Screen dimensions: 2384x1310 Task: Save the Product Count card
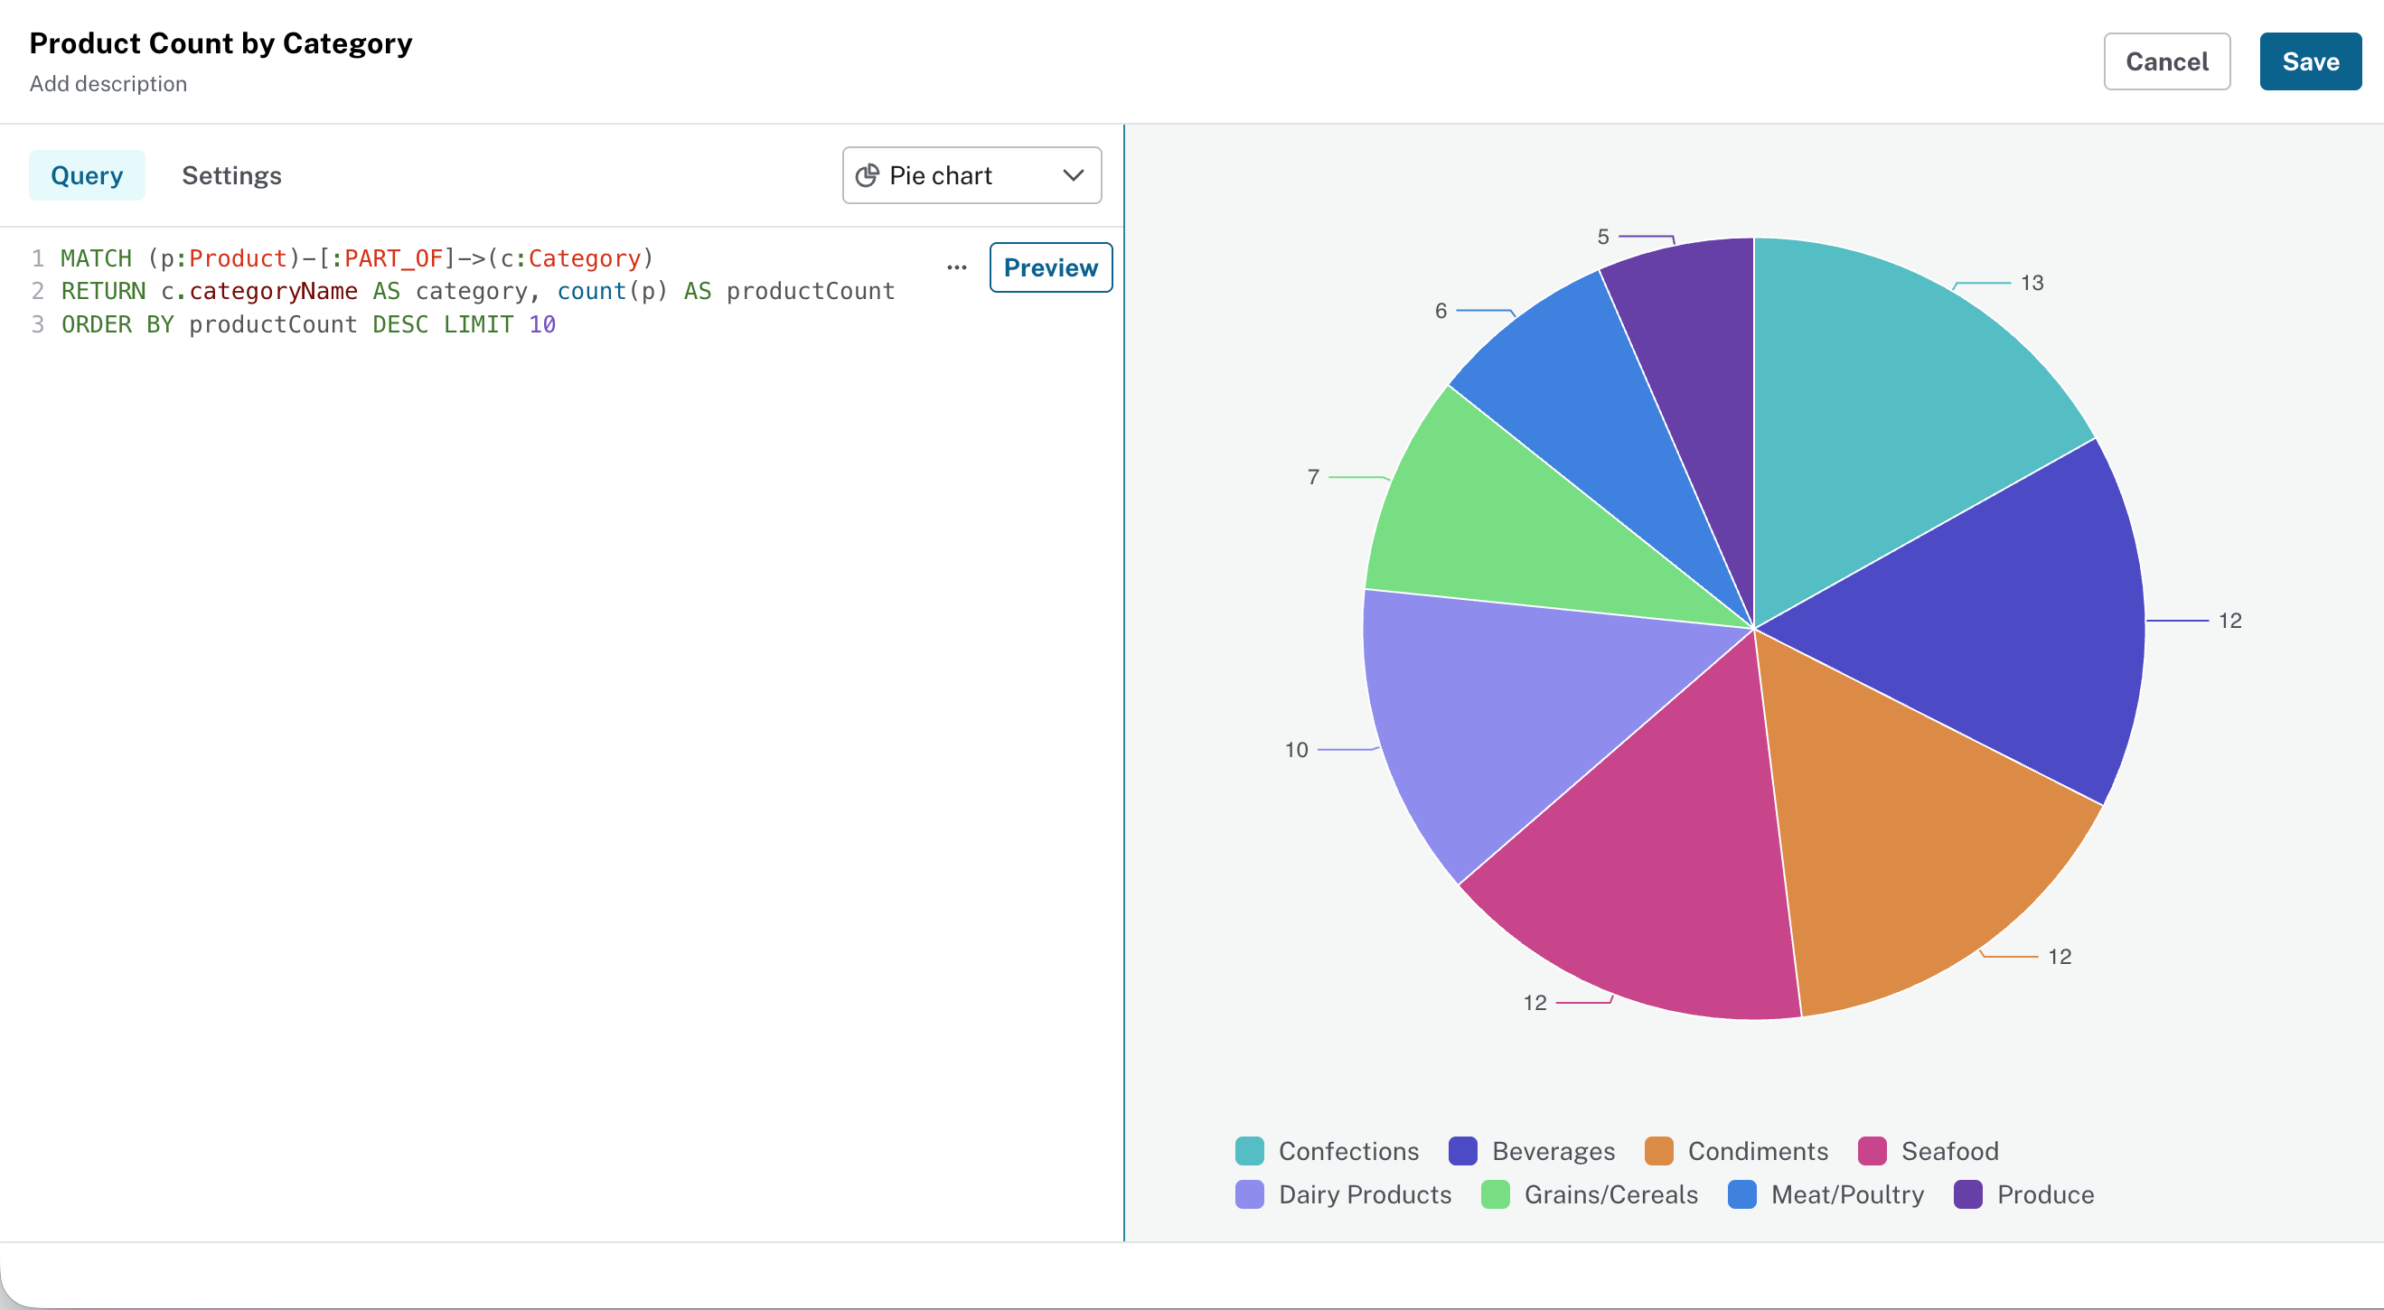2310,62
